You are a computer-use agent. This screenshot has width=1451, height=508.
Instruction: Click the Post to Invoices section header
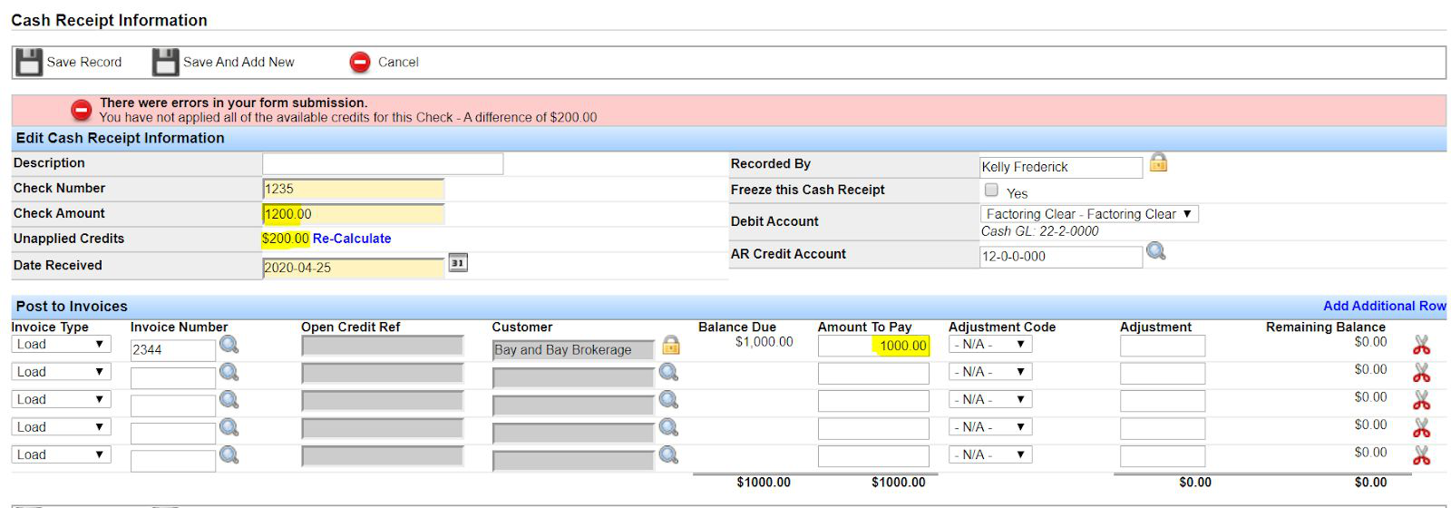pos(72,306)
